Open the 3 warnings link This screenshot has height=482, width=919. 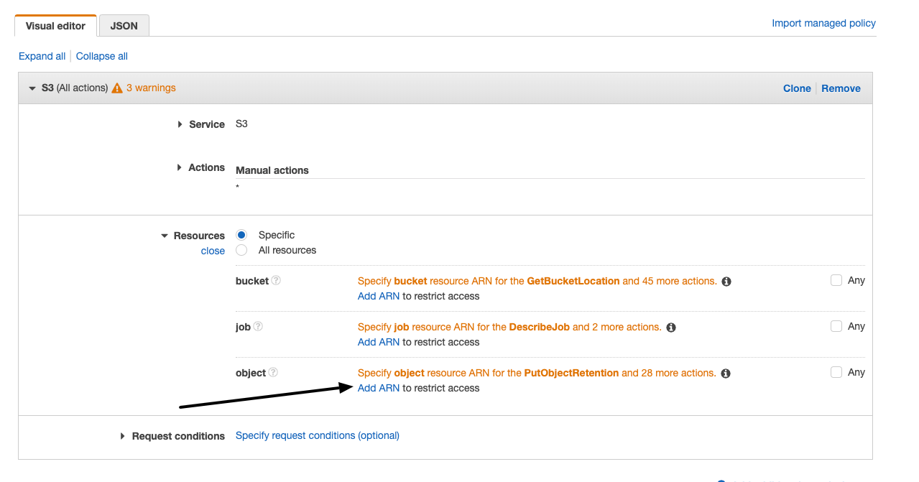tap(151, 88)
